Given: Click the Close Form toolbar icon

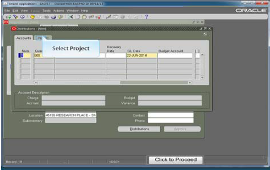Looking at the screenshot, I should pyautogui.click(x=61, y=17).
